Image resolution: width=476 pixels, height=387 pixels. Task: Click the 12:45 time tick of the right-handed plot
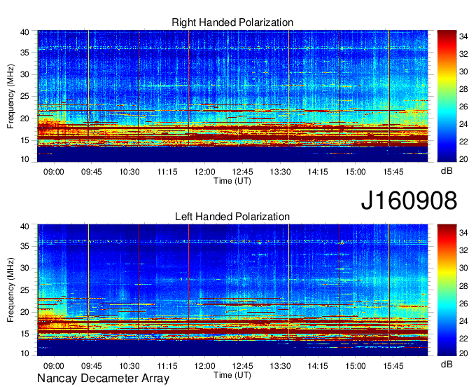(x=243, y=172)
